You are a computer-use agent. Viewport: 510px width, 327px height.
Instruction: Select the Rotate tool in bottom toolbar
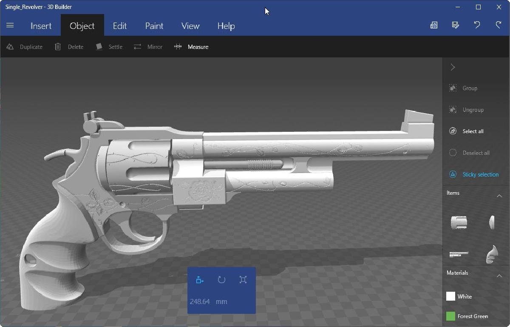pyautogui.click(x=221, y=280)
